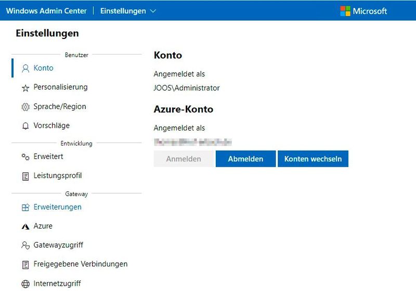Image resolution: width=416 pixels, height=294 pixels.
Task: Click the Internetzugriff globe icon
Action: pyautogui.click(x=25, y=284)
